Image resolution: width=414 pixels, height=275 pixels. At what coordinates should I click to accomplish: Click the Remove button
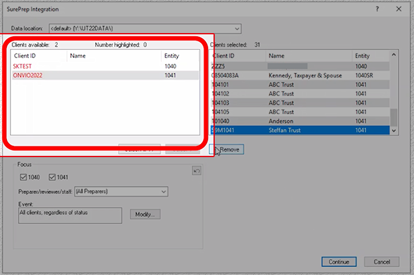[228, 150]
